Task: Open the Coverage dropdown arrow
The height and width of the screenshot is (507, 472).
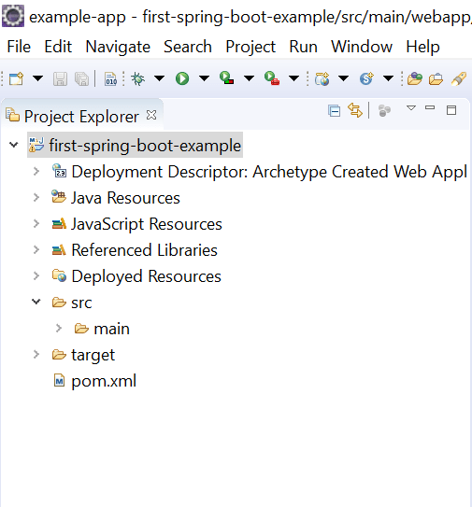Action: click(249, 78)
